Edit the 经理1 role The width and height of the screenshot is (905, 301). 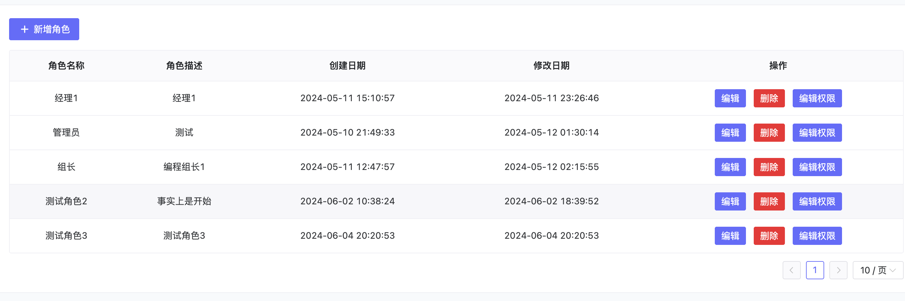click(x=730, y=98)
